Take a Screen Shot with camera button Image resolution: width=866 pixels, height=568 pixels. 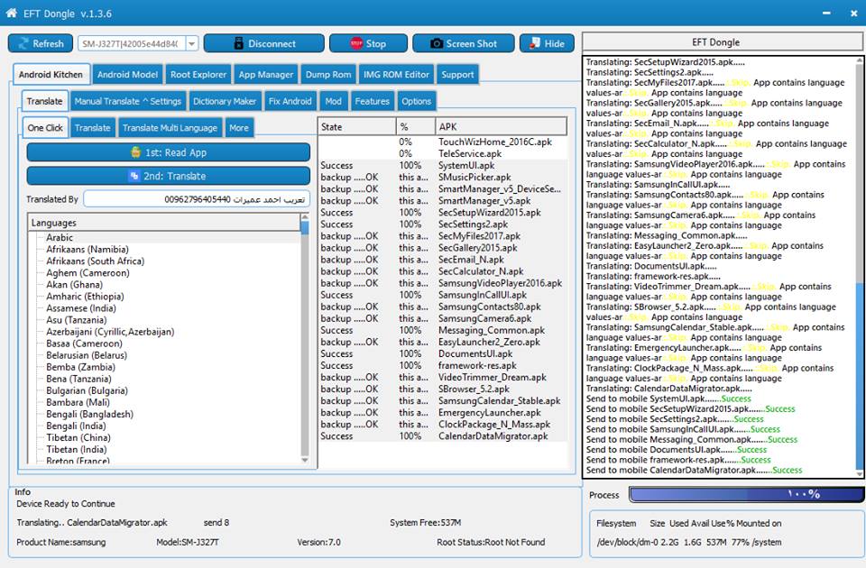click(x=464, y=43)
